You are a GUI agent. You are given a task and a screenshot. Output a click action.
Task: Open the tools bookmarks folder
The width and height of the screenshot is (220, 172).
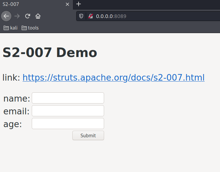30,28
